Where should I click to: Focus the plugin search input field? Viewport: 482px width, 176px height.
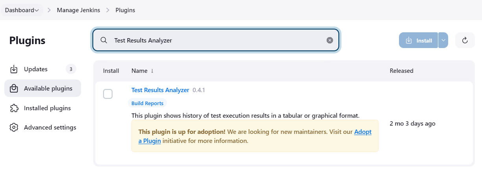point(216,40)
